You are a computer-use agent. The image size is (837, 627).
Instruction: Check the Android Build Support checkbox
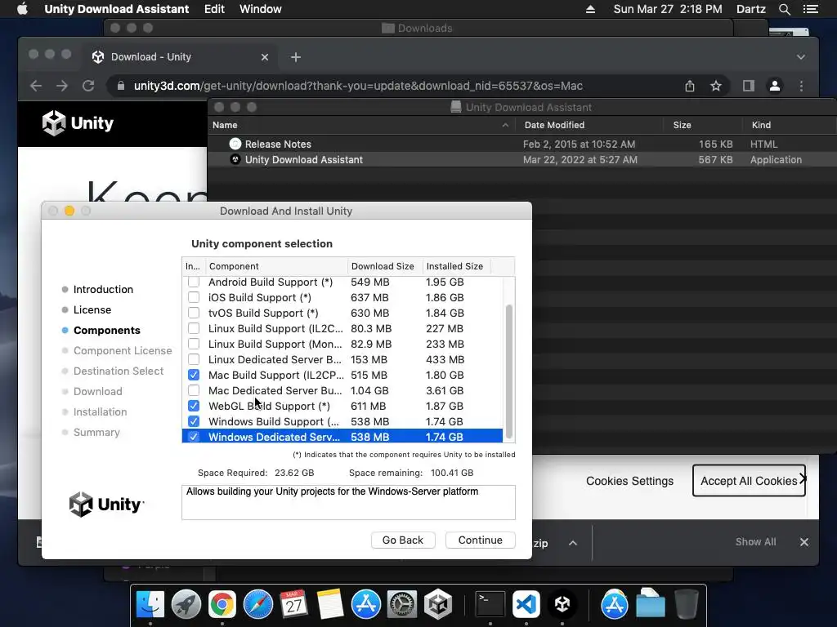(194, 282)
